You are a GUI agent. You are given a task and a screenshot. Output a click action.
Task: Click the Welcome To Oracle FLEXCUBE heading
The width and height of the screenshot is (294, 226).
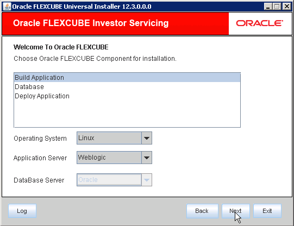pyautogui.click(x=61, y=47)
